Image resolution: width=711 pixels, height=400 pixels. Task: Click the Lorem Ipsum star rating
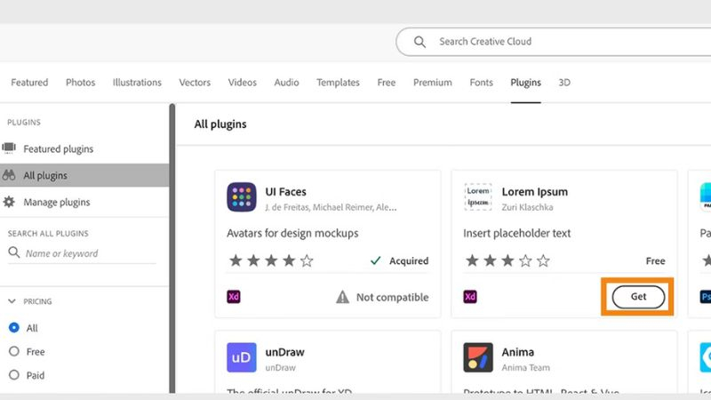[x=507, y=260]
